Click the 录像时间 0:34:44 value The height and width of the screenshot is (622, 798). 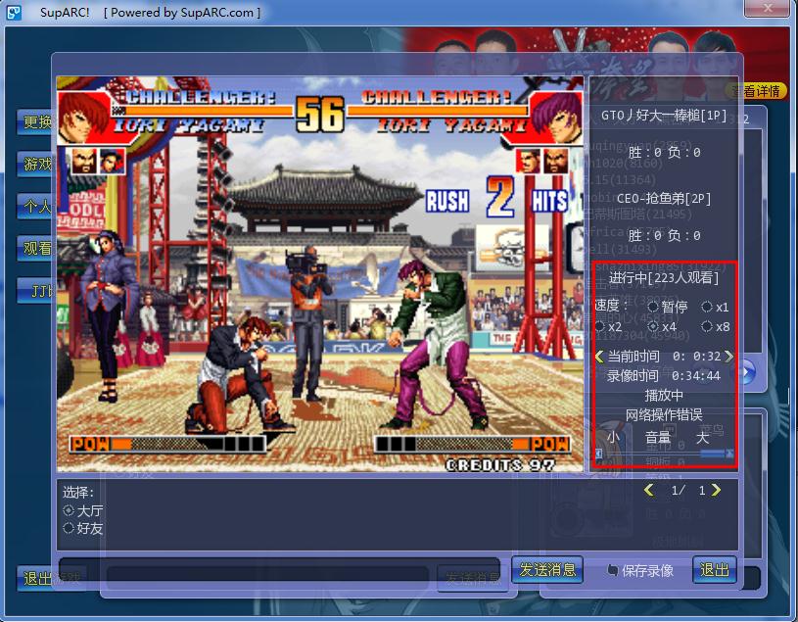(x=696, y=376)
